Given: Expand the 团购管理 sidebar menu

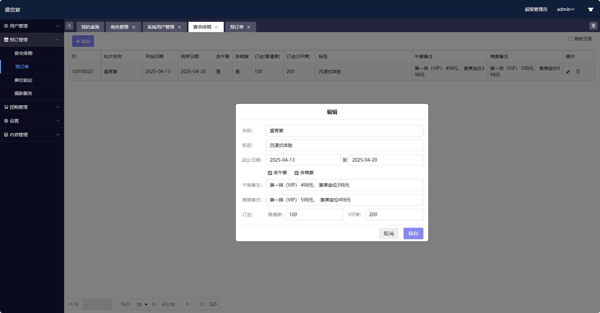Looking at the screenshot, I should click(32, 107).
